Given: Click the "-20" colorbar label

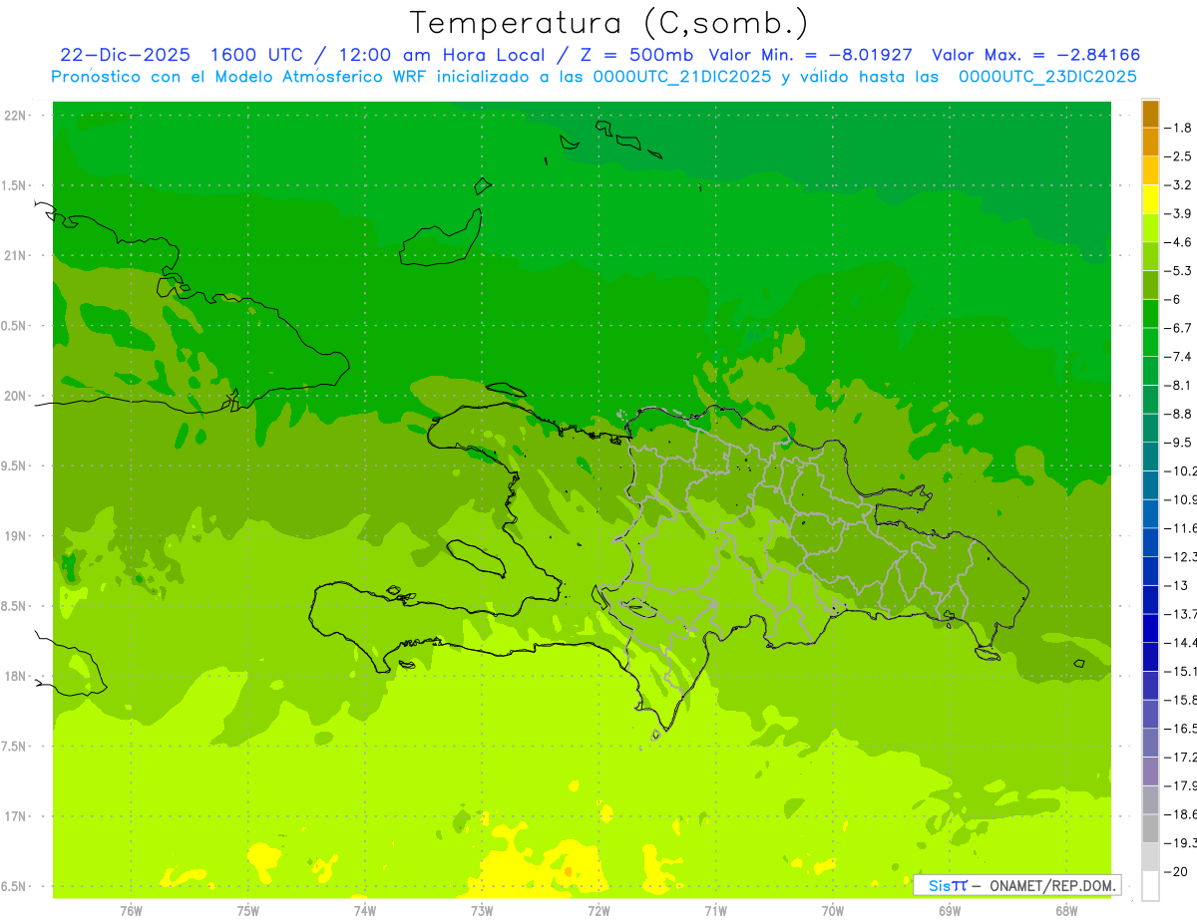Looking at the screenshot, I should point(1176,872).
